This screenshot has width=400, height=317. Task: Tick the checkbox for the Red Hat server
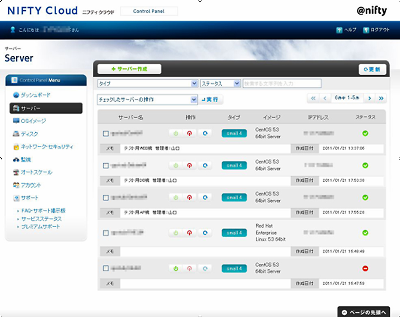(x=106, y=233)
